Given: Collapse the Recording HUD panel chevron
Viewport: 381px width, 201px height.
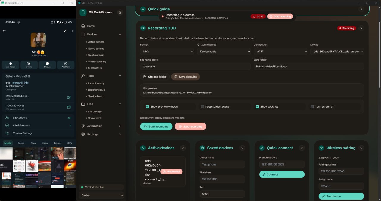Looking at the screenshot, I should [x=361, y=28].
